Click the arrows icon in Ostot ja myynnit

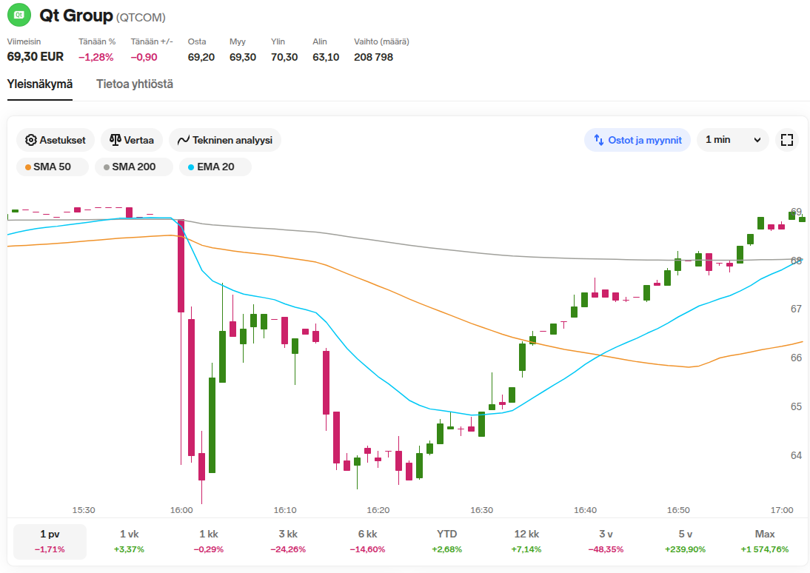pyautogui.click(x=599, y=140)
